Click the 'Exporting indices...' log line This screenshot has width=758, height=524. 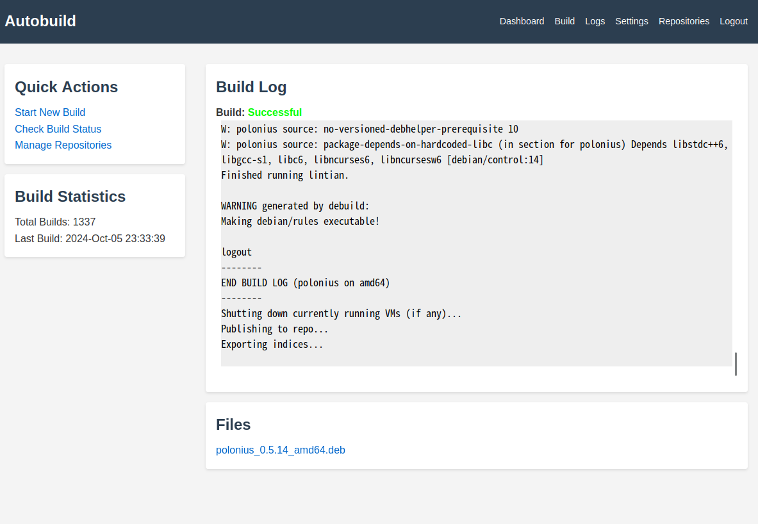[x=272, y=345]
